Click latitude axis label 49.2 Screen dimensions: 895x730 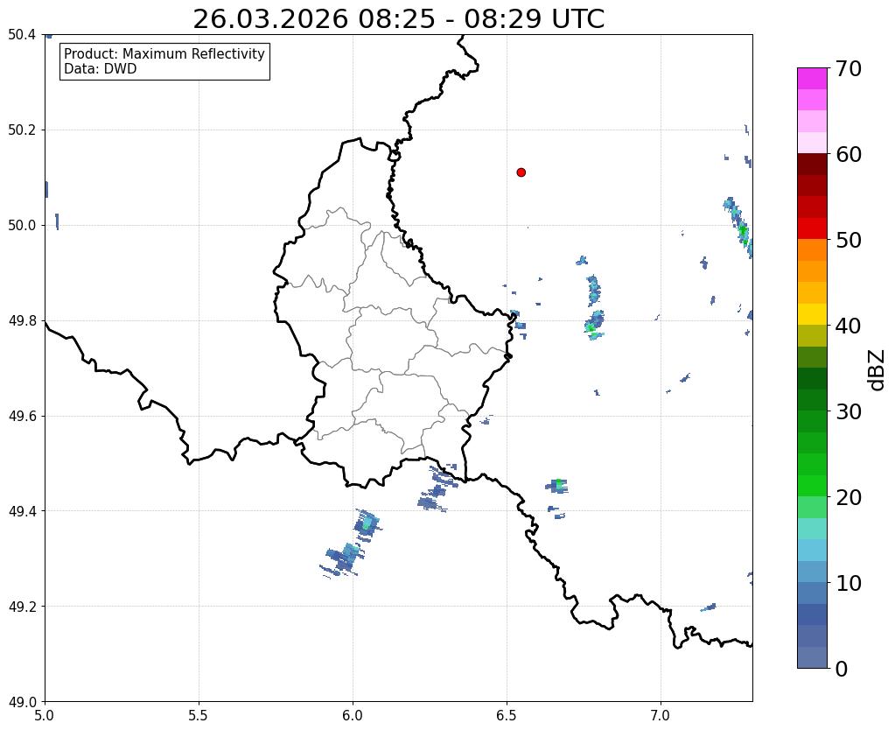(22, 607)
